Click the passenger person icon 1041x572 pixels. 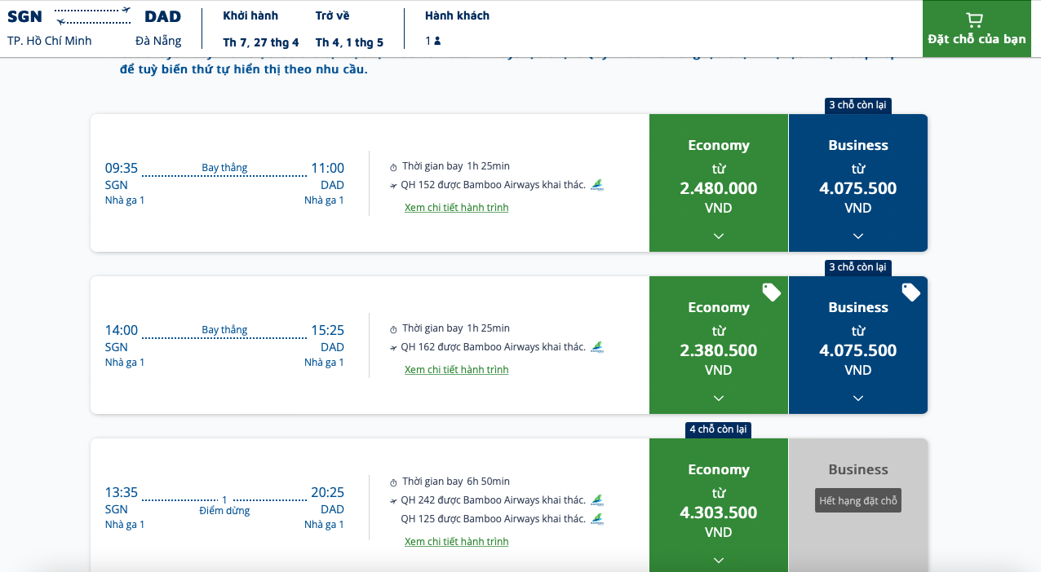437,41
